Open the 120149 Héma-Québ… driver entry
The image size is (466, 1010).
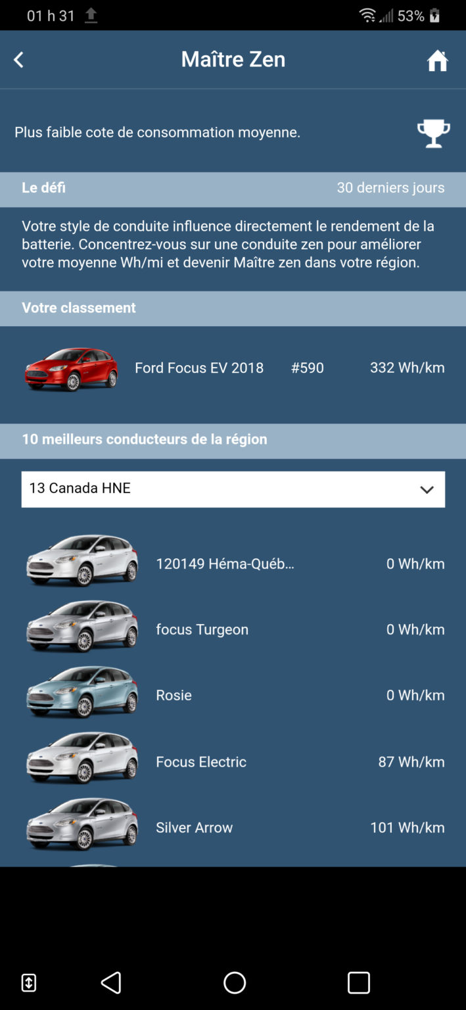point(225,564)
